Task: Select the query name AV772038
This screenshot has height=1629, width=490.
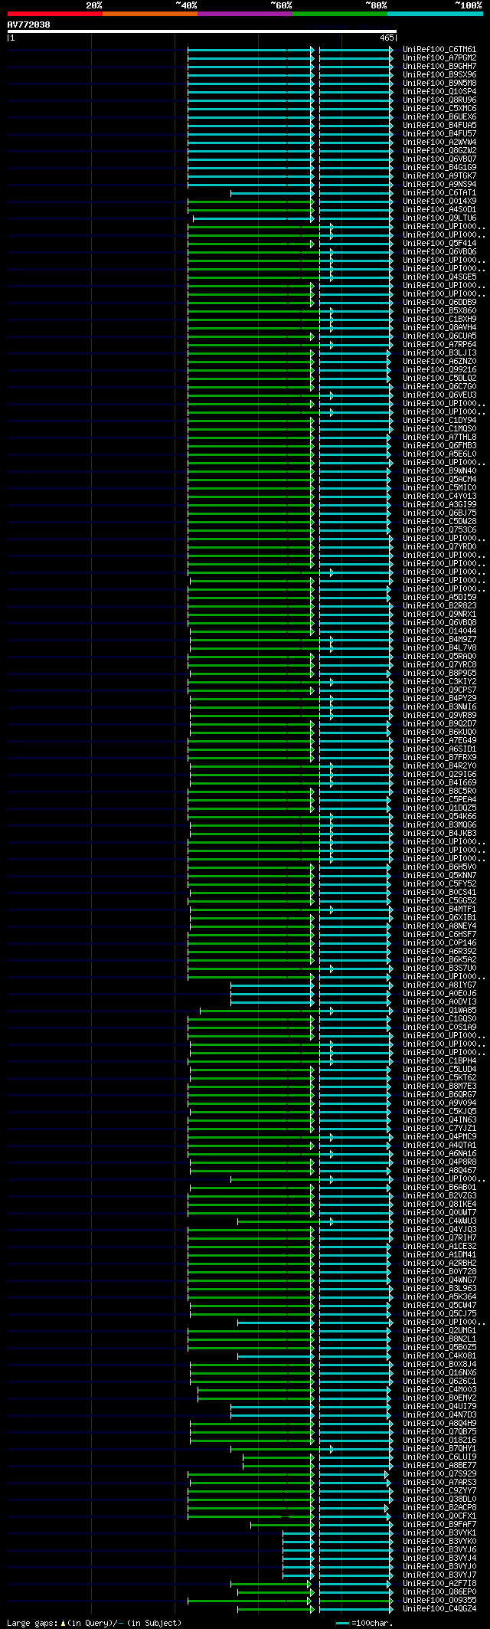Action: click(x=29, y=25)
